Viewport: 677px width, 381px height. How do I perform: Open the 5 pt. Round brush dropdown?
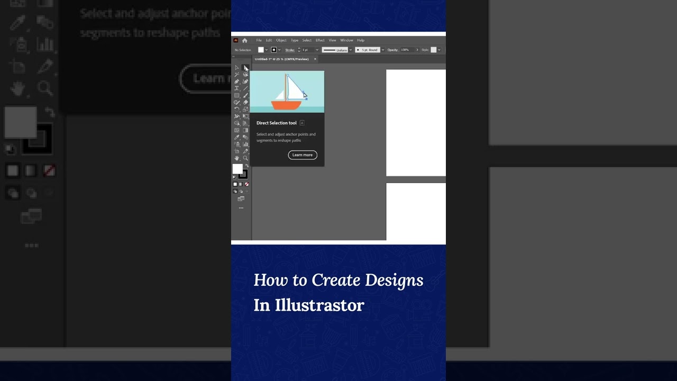pos(383,50)
